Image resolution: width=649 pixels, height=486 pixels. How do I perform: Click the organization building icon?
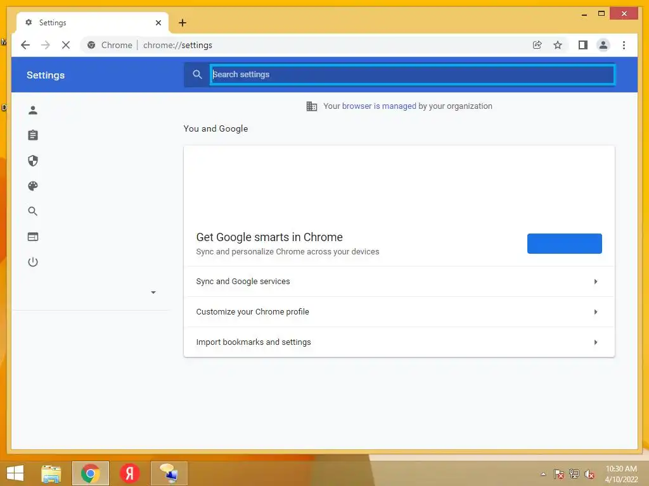coord(312,106)
